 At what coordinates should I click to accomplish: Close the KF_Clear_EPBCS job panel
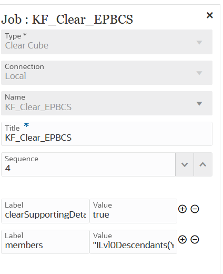coord(210,15)
